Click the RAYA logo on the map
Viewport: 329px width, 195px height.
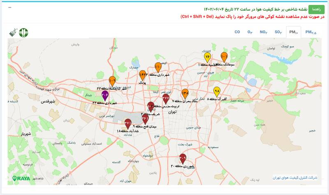point(21,178)
